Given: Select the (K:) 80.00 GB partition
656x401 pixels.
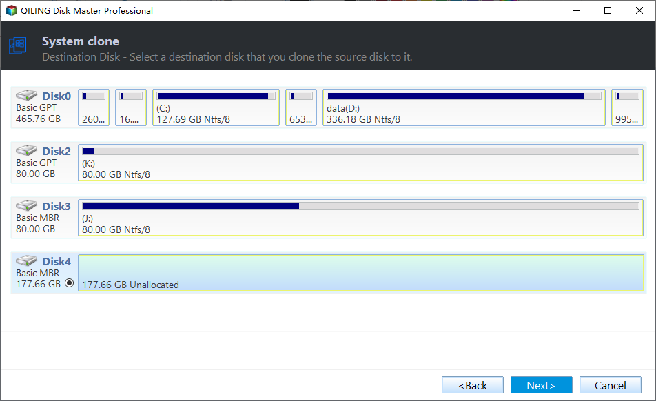Looking at the screenshot, I should click(x=360, y=163).
